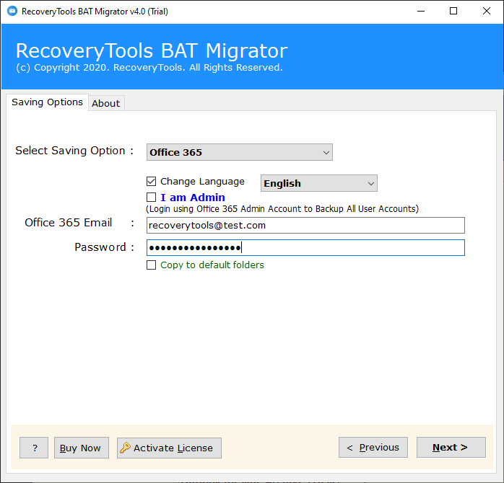
Task: Click the Buy Now button
Action: 82,448
